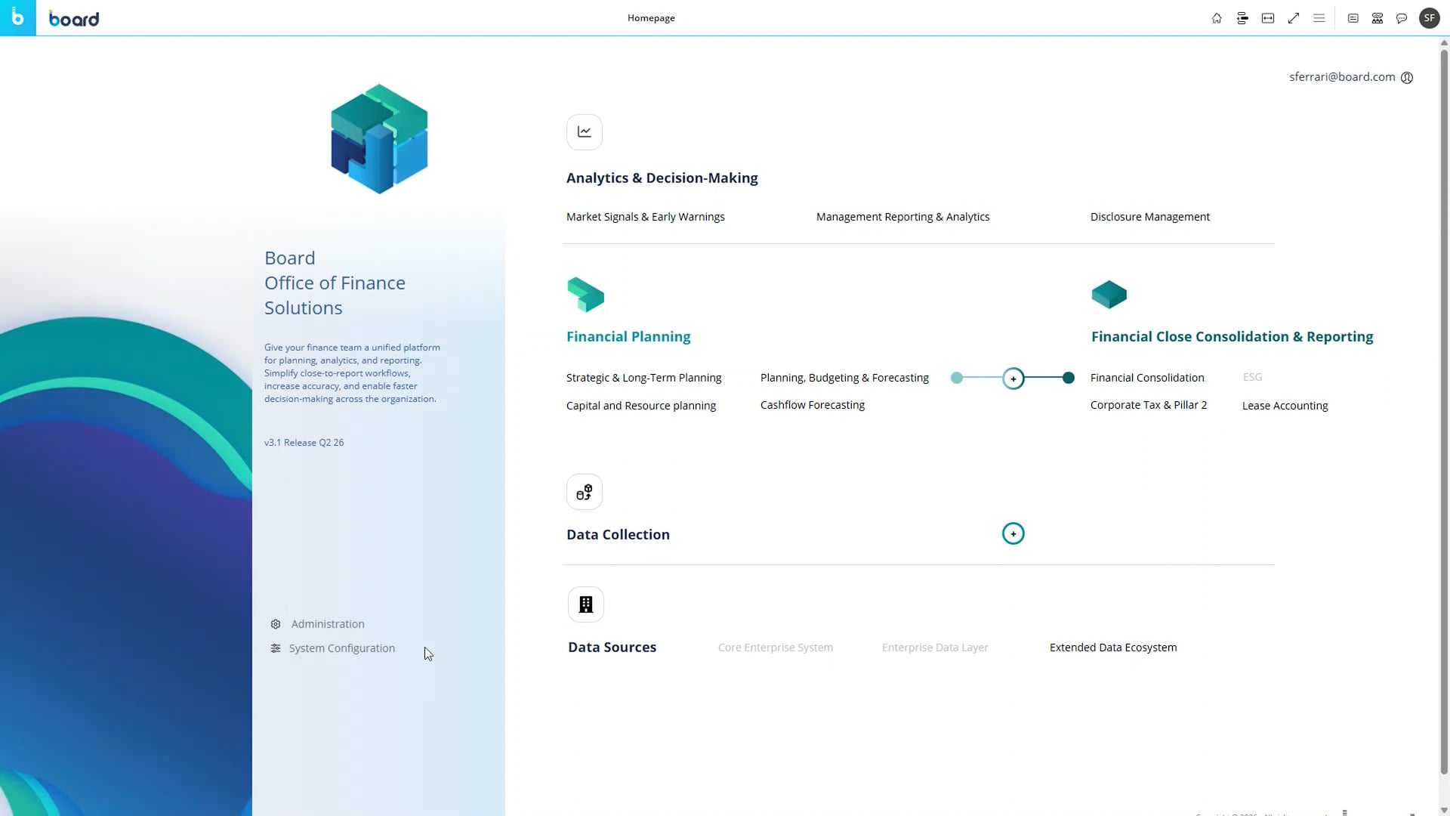This screenshot has height=816, width=1450.
Task: Click the greyed Enterprise Data Layer link
Action: click(x=935, y=648)
